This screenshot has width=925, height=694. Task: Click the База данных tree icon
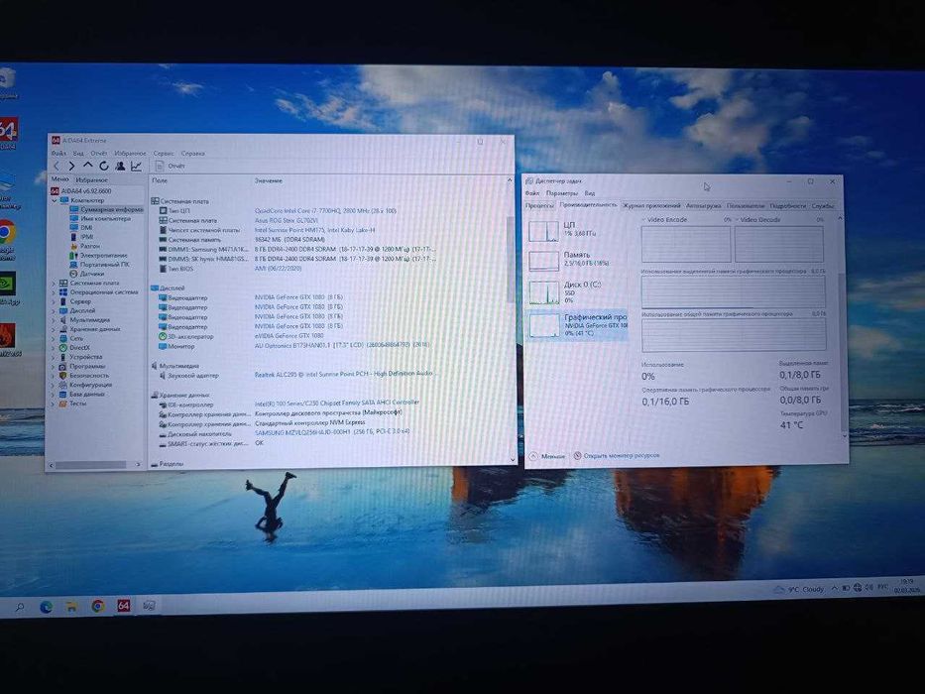click(x=63, y=395)
